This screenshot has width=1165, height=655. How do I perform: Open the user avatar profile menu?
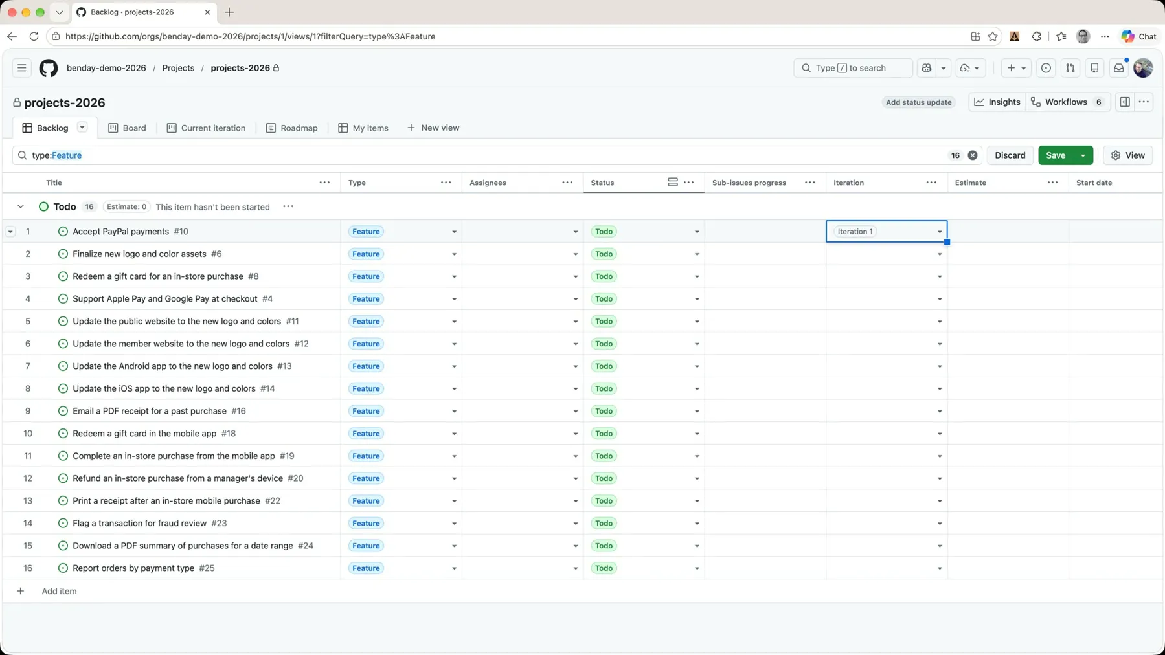pos(1143,68)
